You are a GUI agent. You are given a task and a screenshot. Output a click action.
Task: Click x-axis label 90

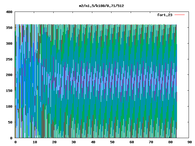(x=190, y=142)
